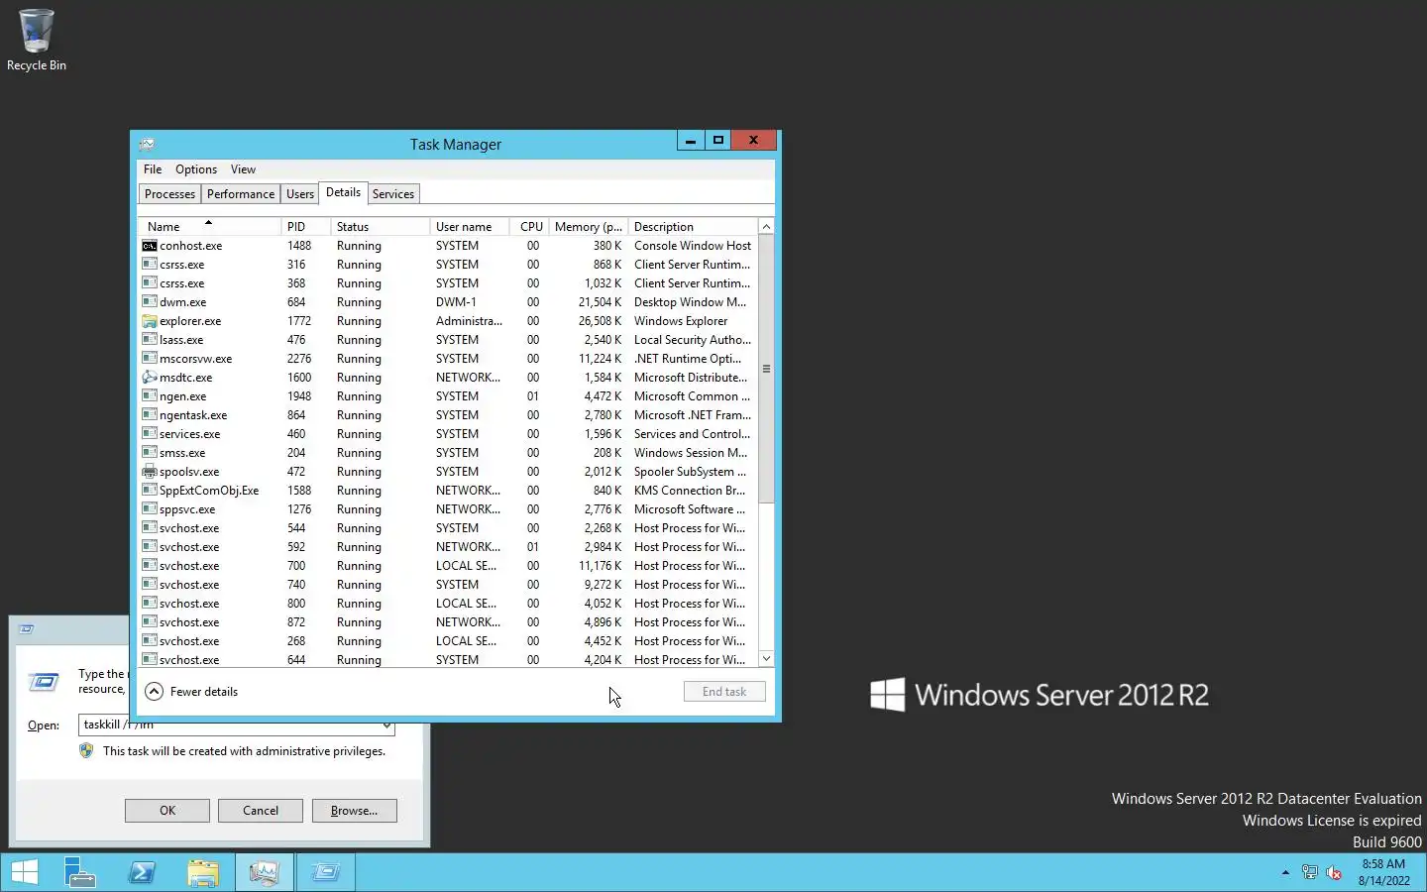Sort by the CPU column header
The image size is (1427, 892).
(x=529, y=227)
